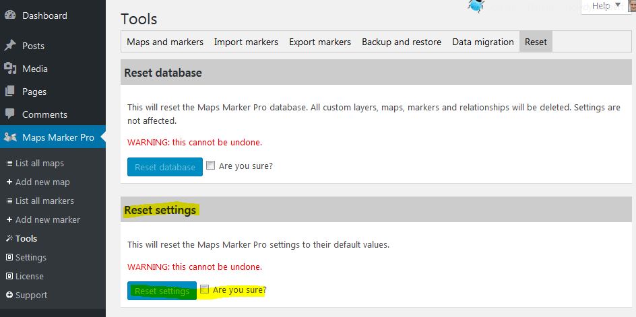Screen dimensions: 636x317
Task: Click the Reset settings section heading
Action: [x=160, y=210]
